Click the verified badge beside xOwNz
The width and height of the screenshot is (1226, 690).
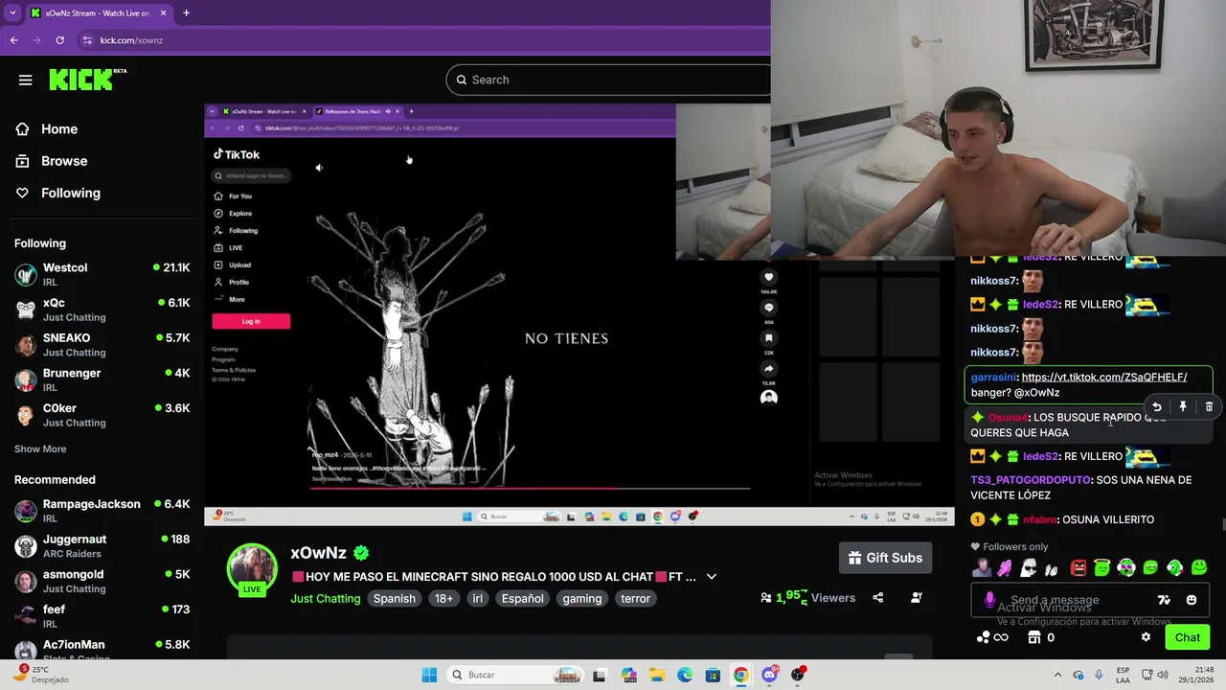click(x=361, y=553)
